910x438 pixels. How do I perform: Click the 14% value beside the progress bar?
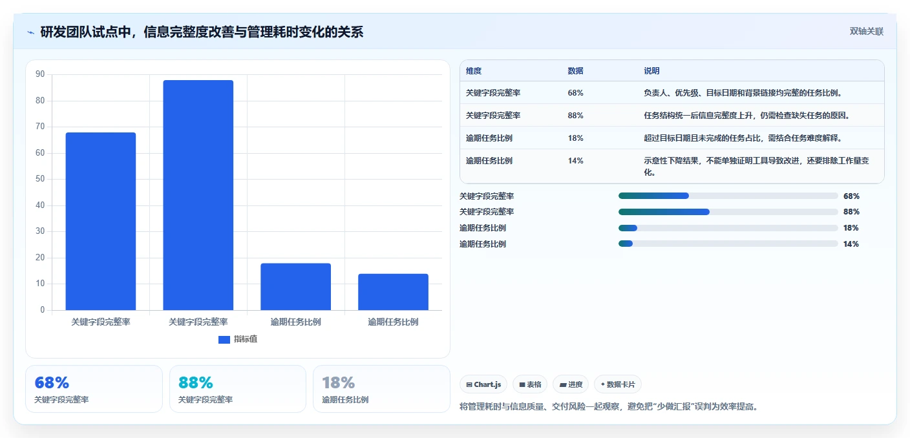click(x=851, y=244)
